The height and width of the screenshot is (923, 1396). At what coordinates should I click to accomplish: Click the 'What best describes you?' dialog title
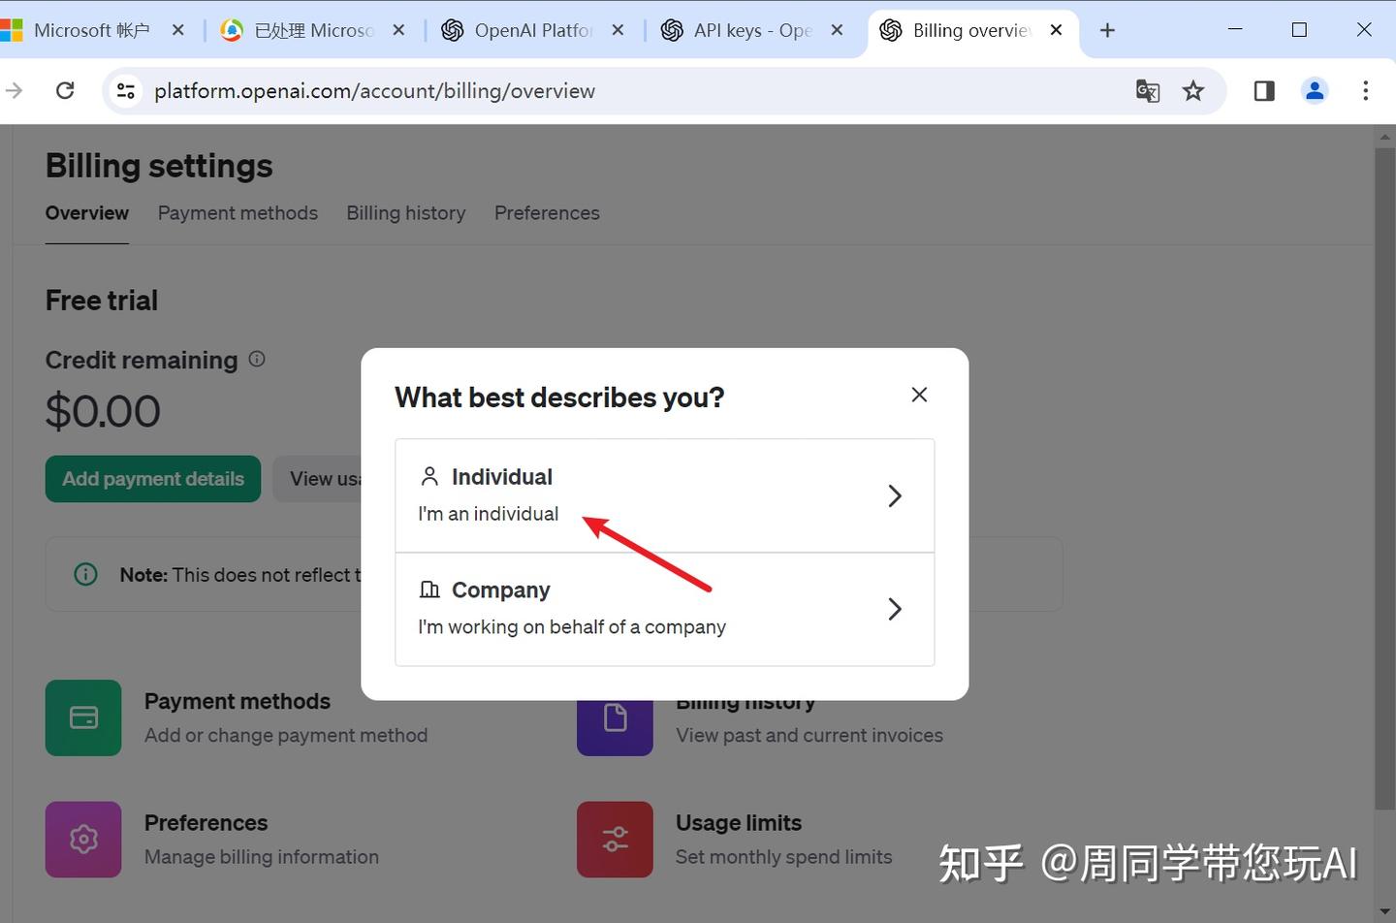559,398
